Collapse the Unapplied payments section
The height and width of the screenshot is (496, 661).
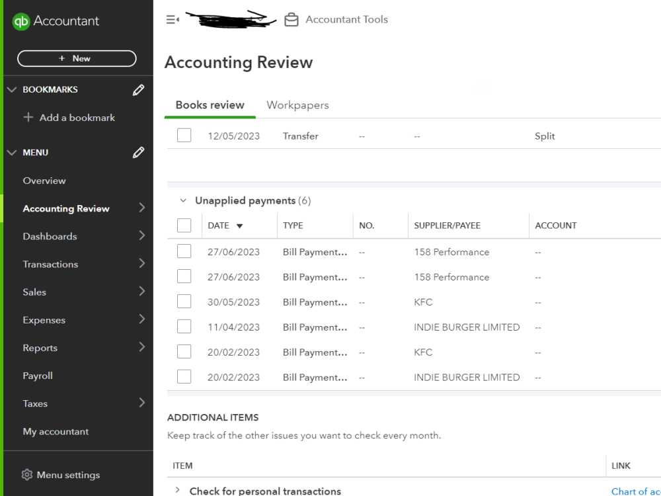pos(183,200)
